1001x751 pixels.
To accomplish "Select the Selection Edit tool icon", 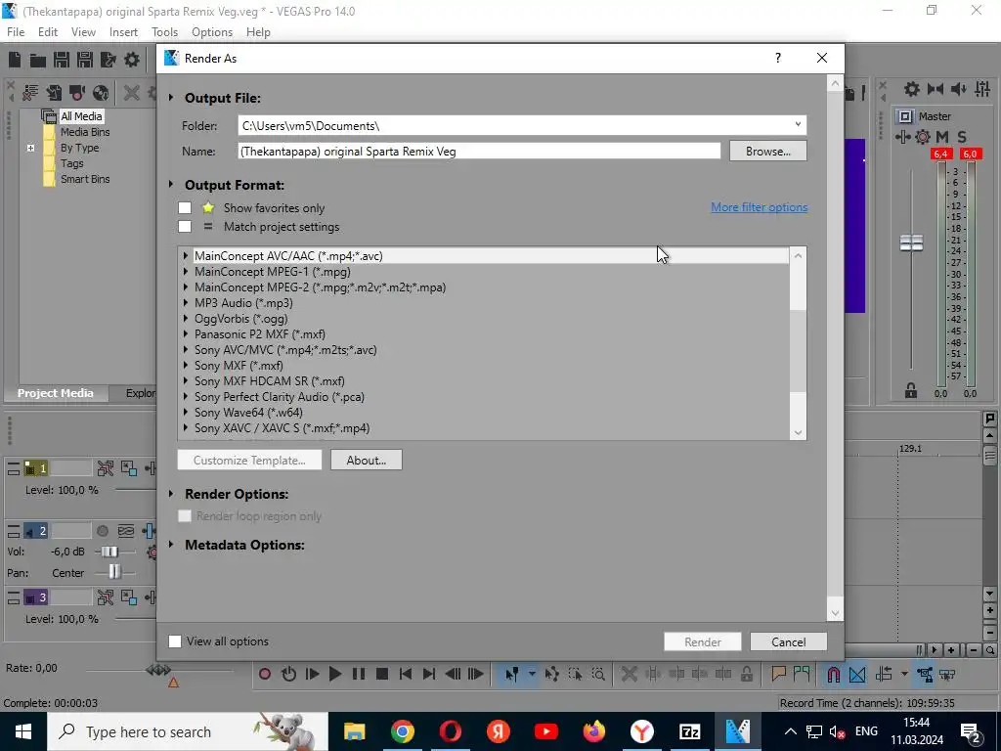I will coord(575,674).
